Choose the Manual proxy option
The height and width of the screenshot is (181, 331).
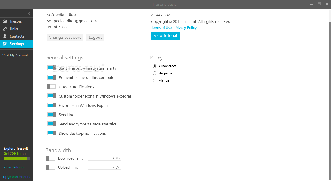155,80
